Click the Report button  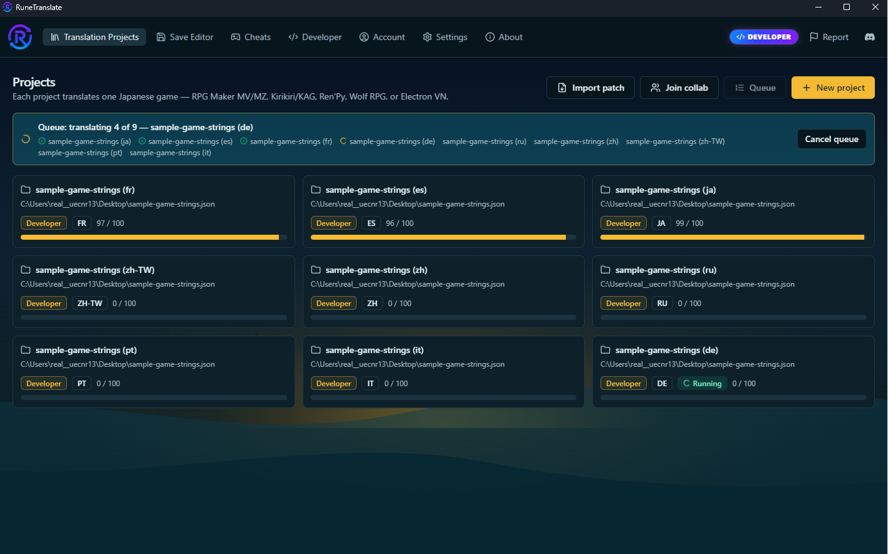coord(829,37)
